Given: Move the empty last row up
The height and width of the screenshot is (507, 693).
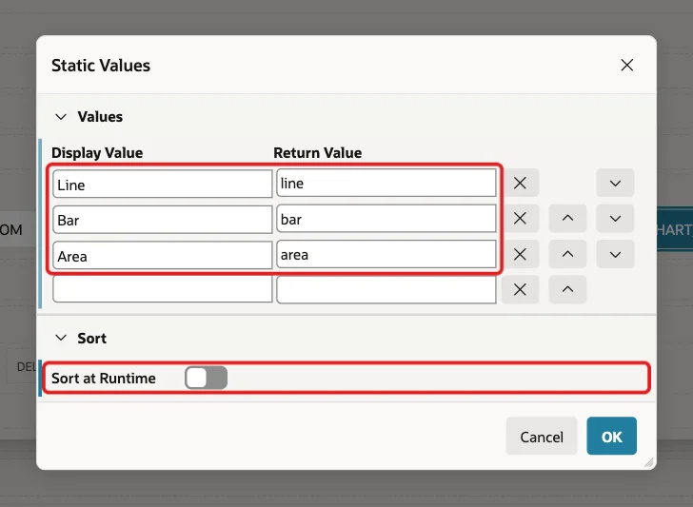Looking at the screenshot, I should [568, 290].
